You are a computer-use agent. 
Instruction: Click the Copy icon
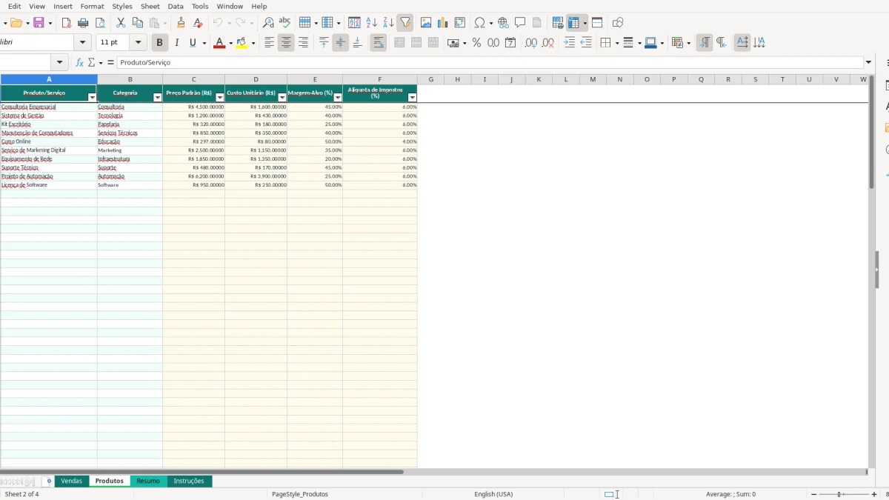[x=138, y=23]
